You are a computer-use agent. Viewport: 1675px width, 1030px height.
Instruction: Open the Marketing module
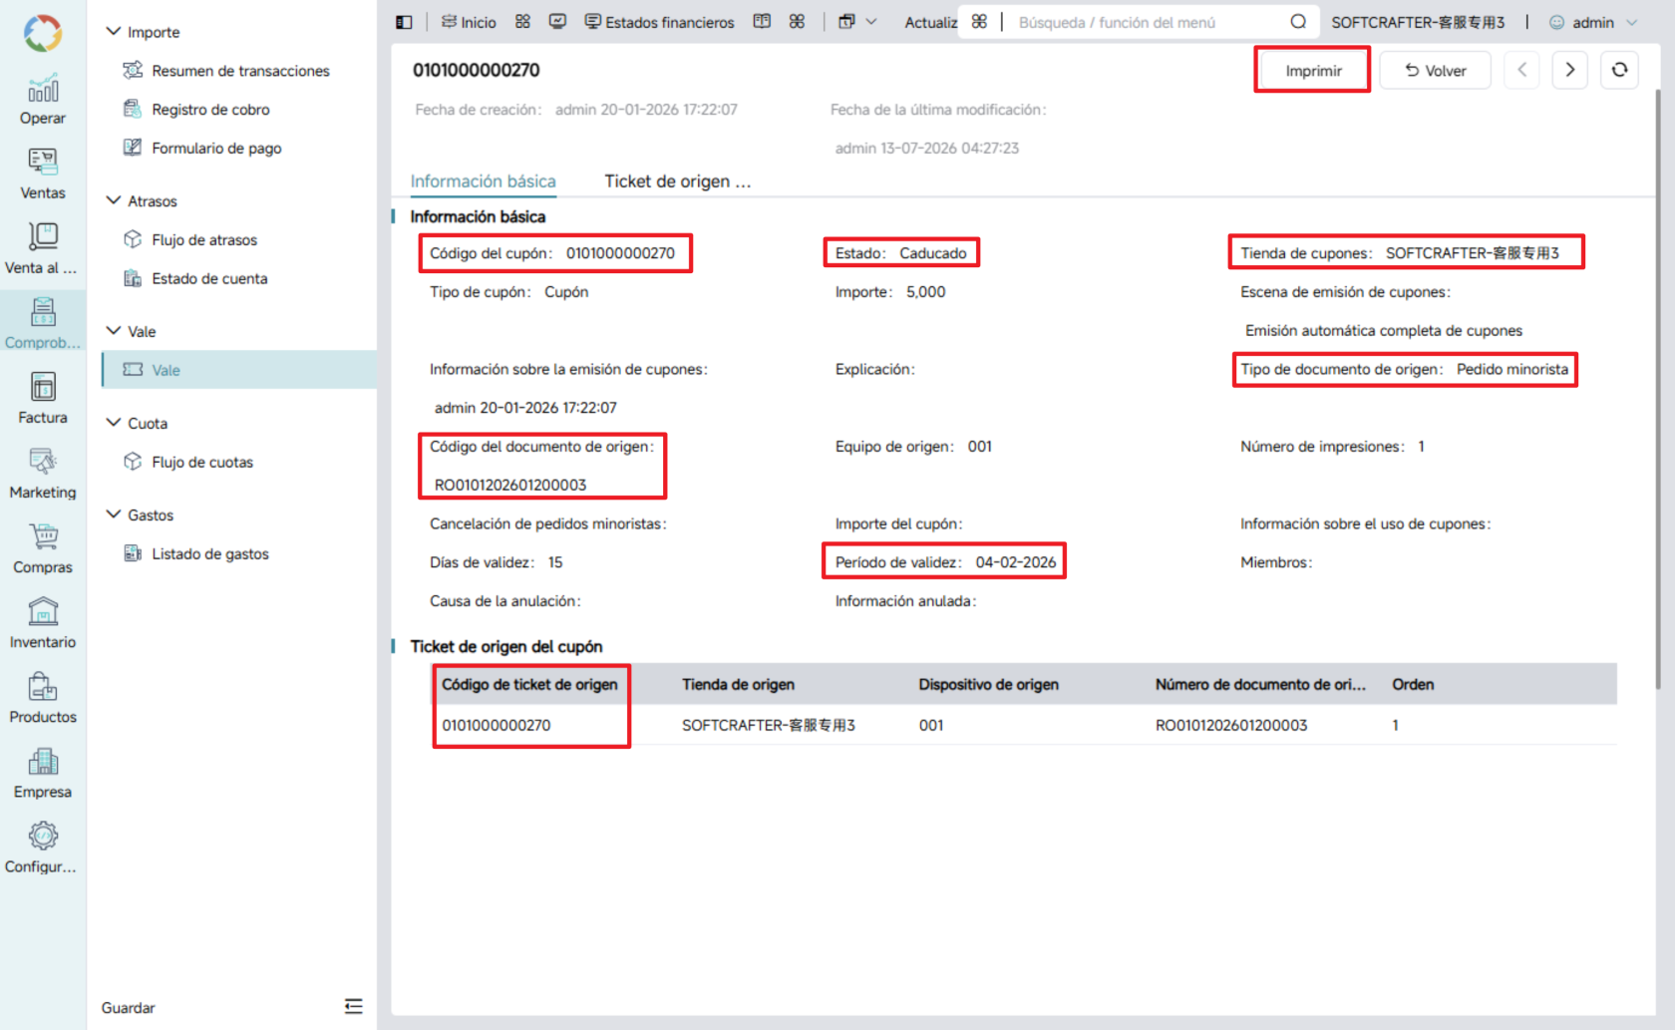pyautogui.click(x=43, y=474)
